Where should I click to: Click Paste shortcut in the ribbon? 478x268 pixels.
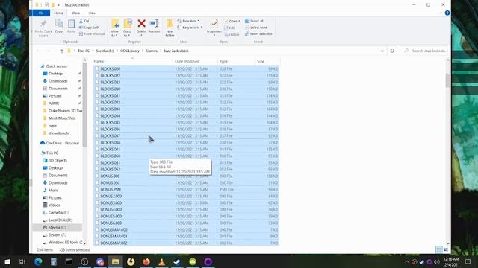coord(92,33)
